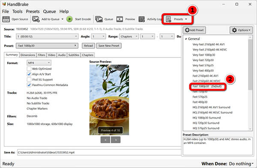Select HQ 720p30 Surround preset

pyautogui.click(x=206, y=123)
